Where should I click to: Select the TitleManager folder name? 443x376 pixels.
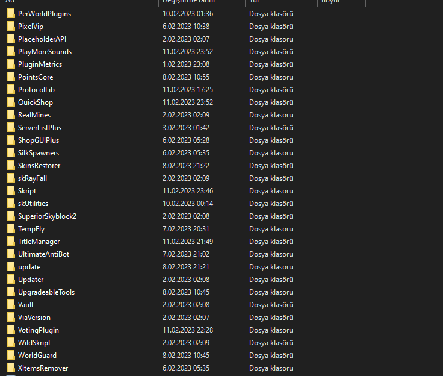click(x=39, y=242)
